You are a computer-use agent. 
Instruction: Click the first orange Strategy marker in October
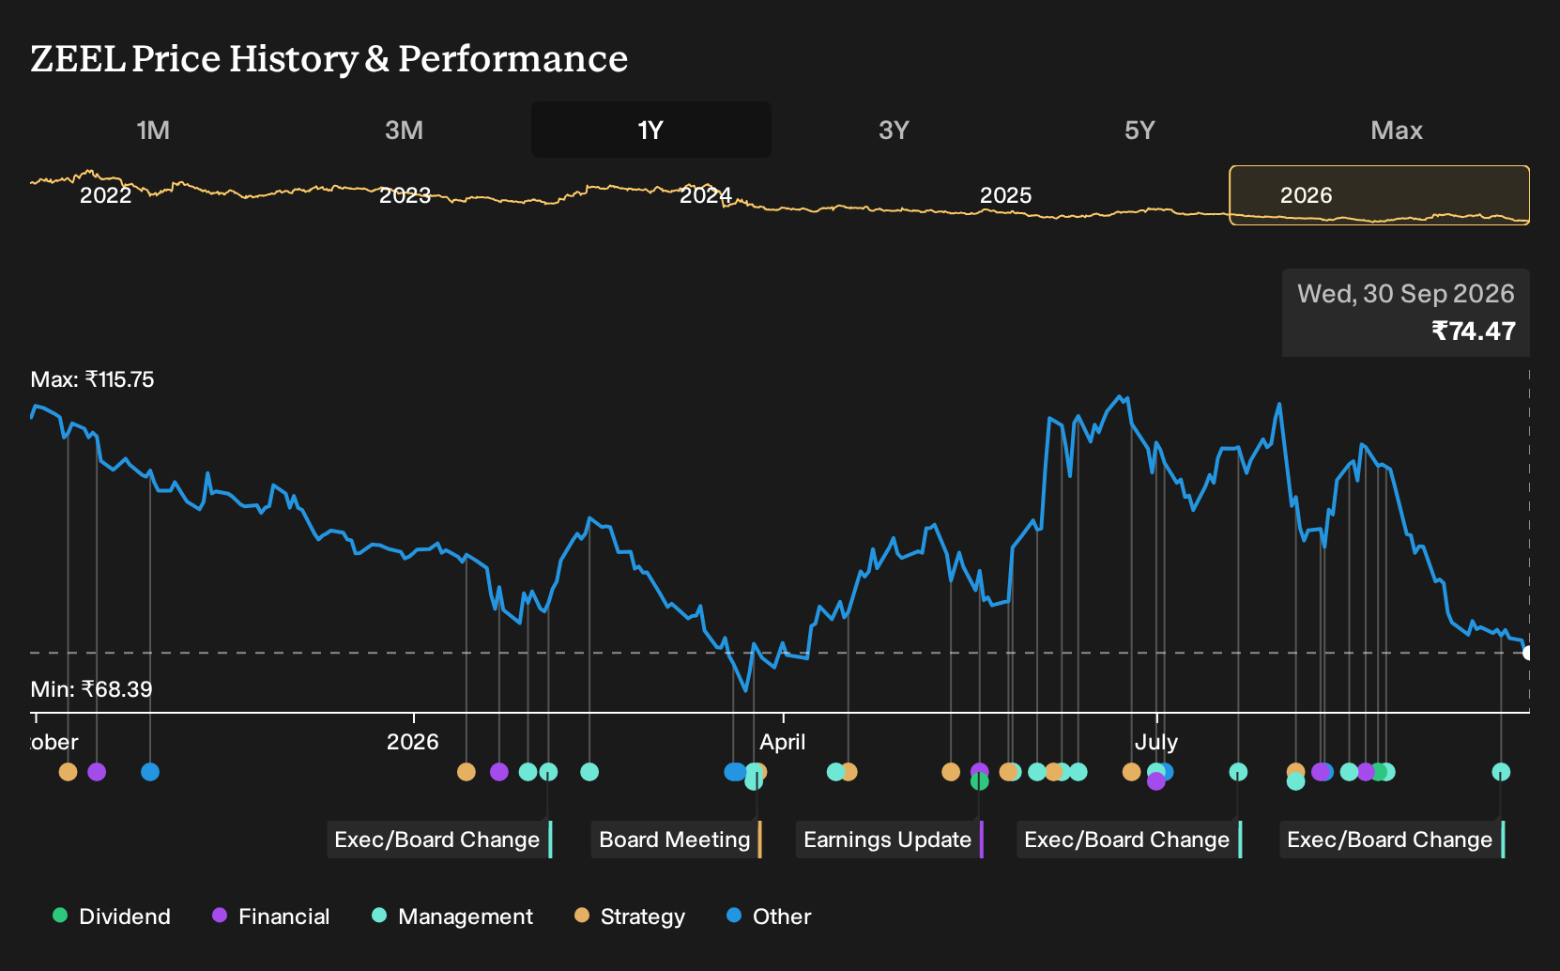68,772
